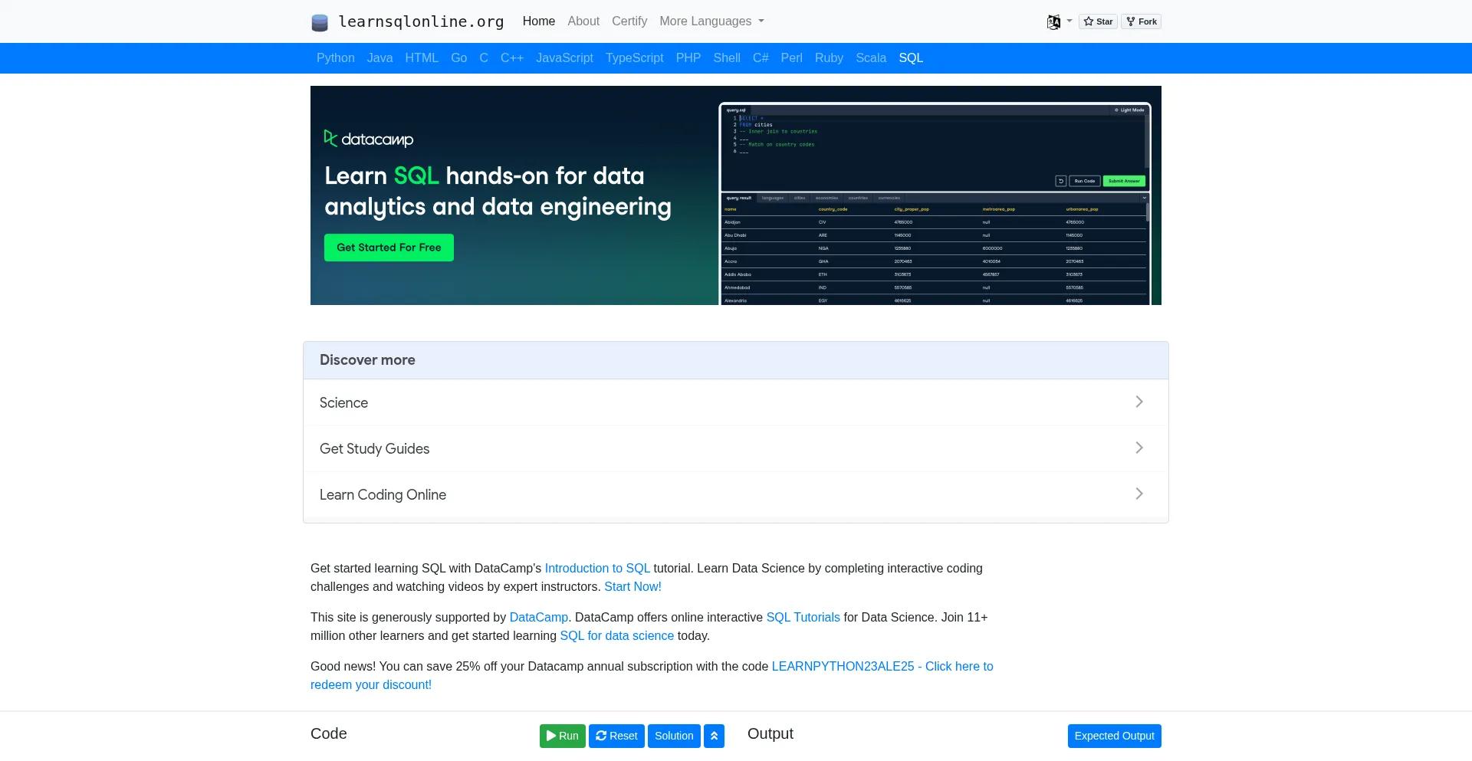Switch to the Ruby language tab
Screen dimensions: 1472x761
(829, 58)
